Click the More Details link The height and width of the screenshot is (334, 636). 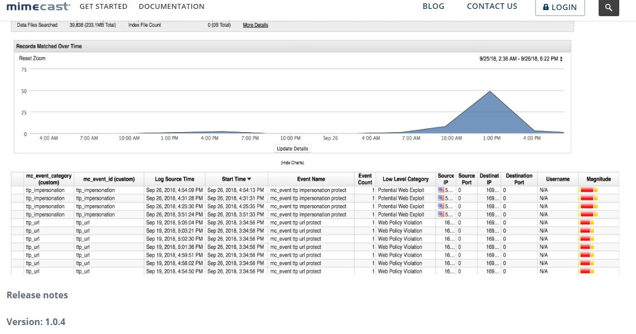(255, 25)
